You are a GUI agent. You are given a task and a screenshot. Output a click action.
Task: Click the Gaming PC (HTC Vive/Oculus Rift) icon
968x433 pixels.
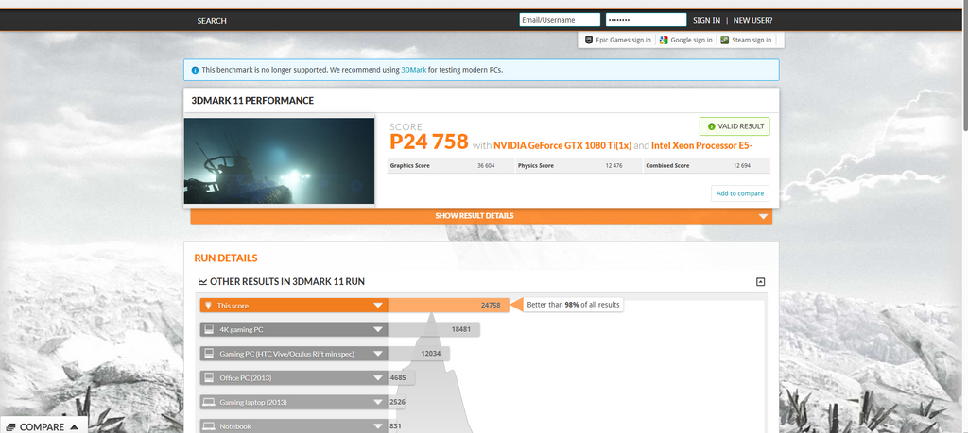(x=209, y=354)
